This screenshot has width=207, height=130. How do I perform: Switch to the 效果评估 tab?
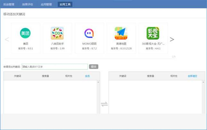click(28, 4)
